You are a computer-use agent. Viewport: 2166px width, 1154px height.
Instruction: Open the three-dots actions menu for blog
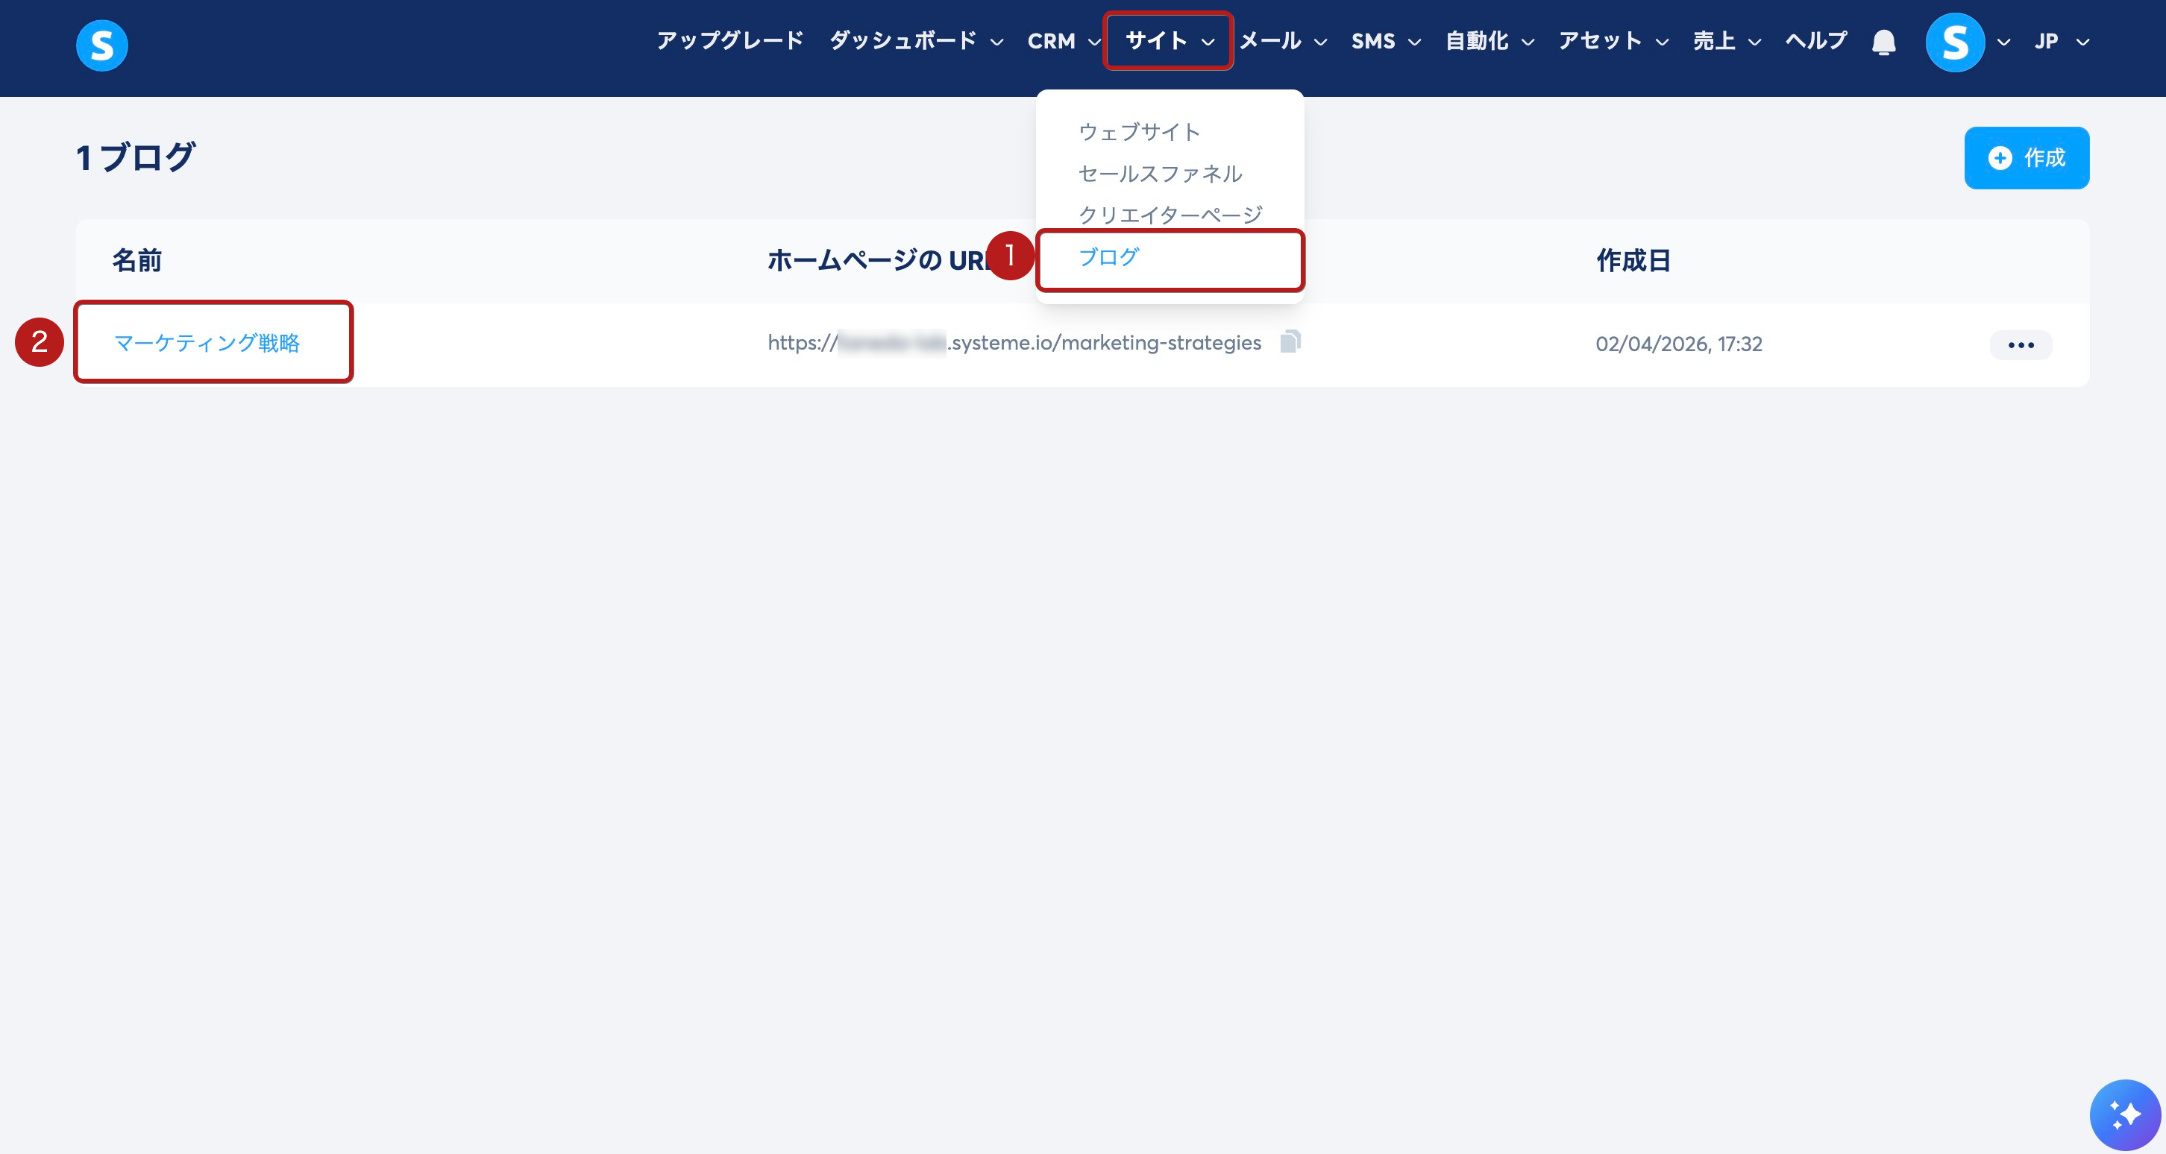pos(2020,344)
